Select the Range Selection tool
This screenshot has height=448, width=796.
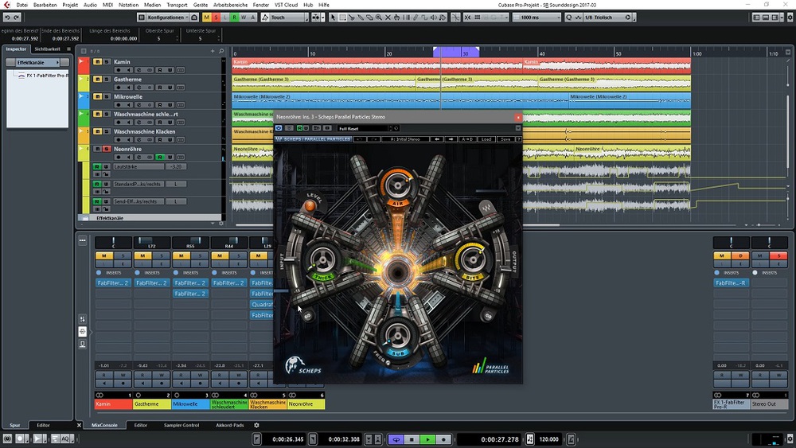tap(342, 18)
